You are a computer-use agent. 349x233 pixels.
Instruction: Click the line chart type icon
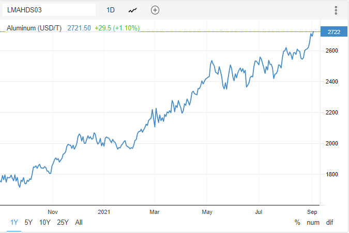click(x=133, y=10)
